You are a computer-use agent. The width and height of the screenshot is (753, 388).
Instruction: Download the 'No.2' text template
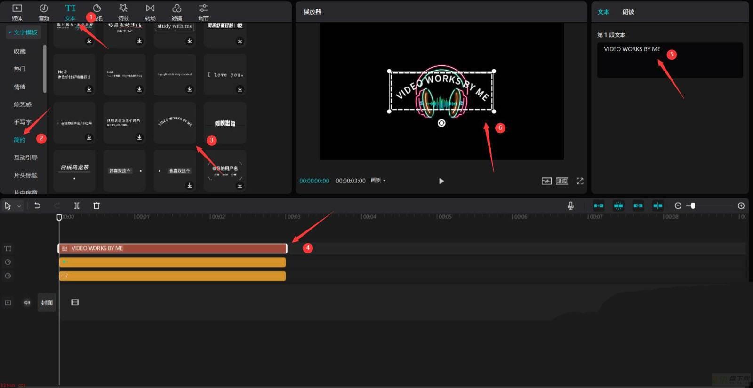pyautogui.click(x=89, y=89)
